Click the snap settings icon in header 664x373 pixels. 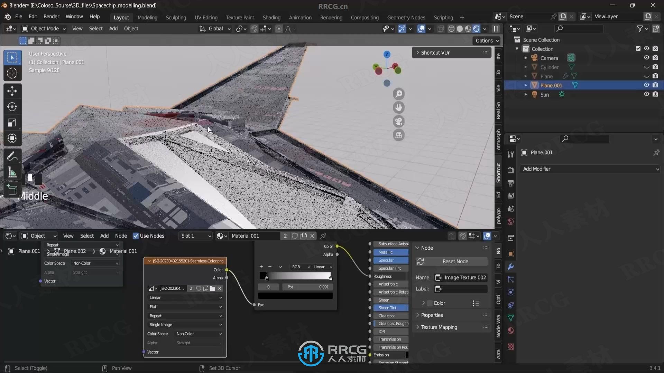coord(269,29)
